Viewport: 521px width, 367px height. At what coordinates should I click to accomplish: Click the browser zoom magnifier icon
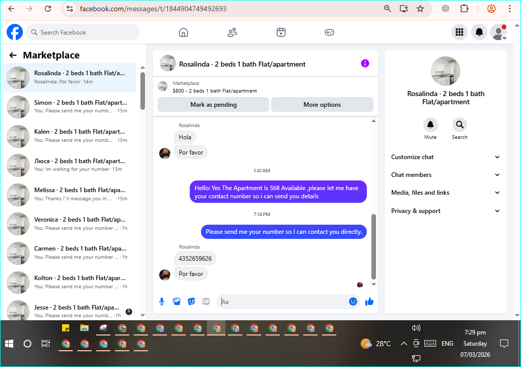coord(387,9)
